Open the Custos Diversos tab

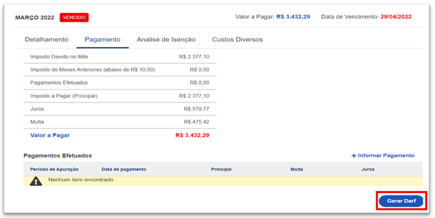pyautogui.click(x=237, y=40)
